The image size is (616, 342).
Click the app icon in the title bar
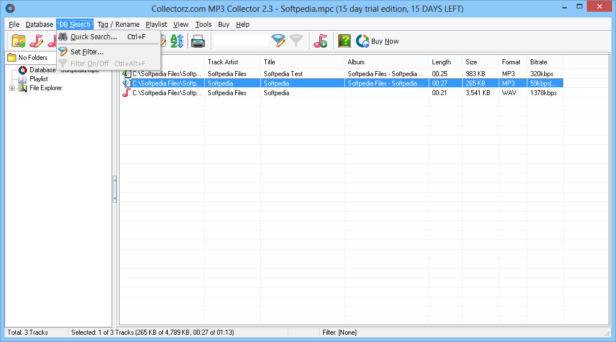[x=10, y=8]
